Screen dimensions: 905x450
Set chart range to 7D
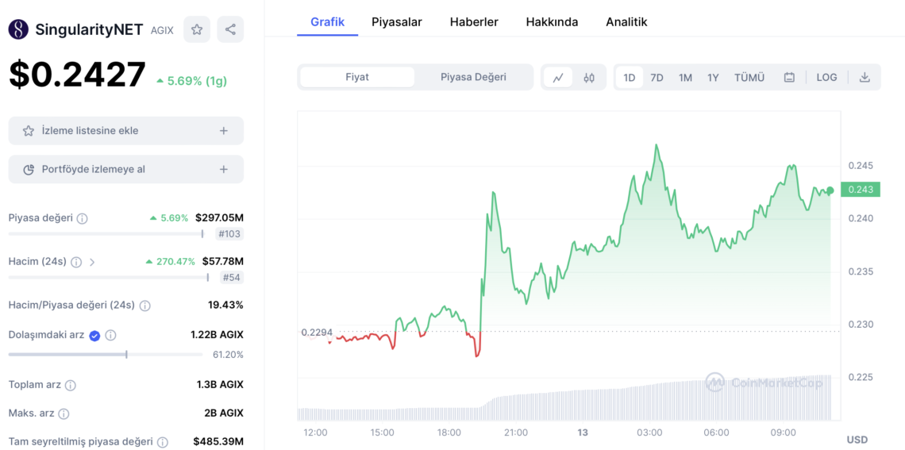(657, 77)
